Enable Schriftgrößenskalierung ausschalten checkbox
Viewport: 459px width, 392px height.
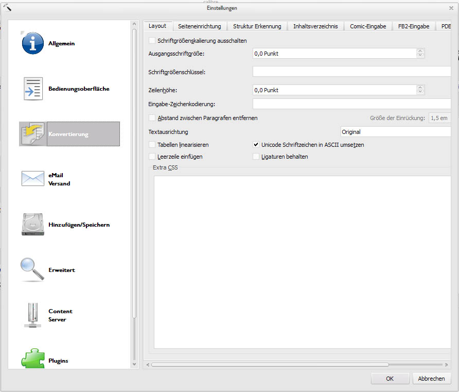[x=152, y=40]
